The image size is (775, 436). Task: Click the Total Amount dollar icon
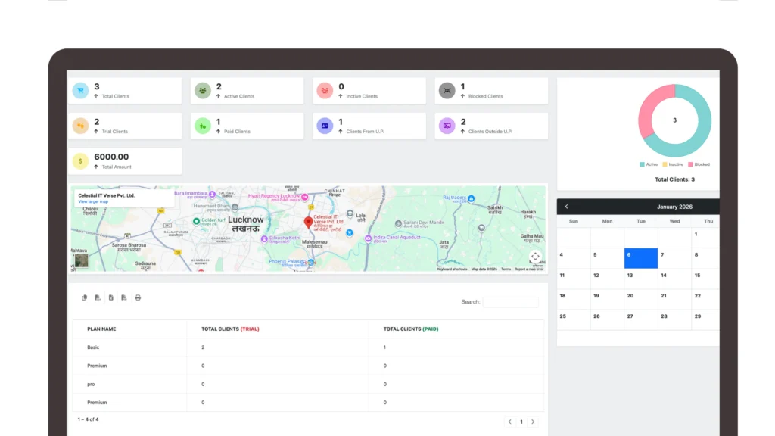80,161
